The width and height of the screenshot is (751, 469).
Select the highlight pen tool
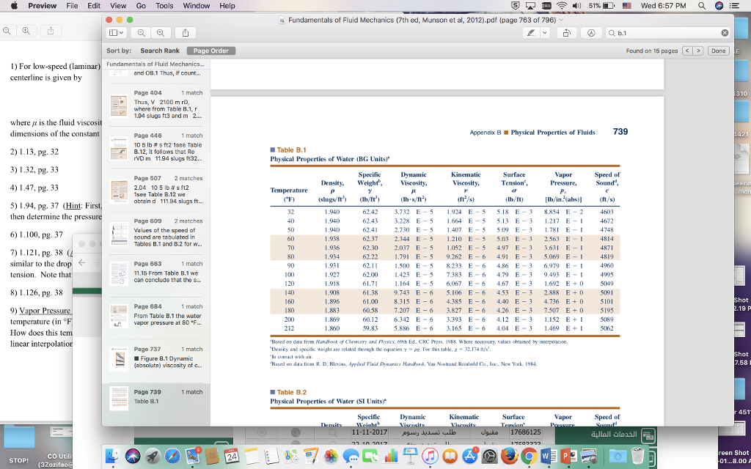coord(532,33)
